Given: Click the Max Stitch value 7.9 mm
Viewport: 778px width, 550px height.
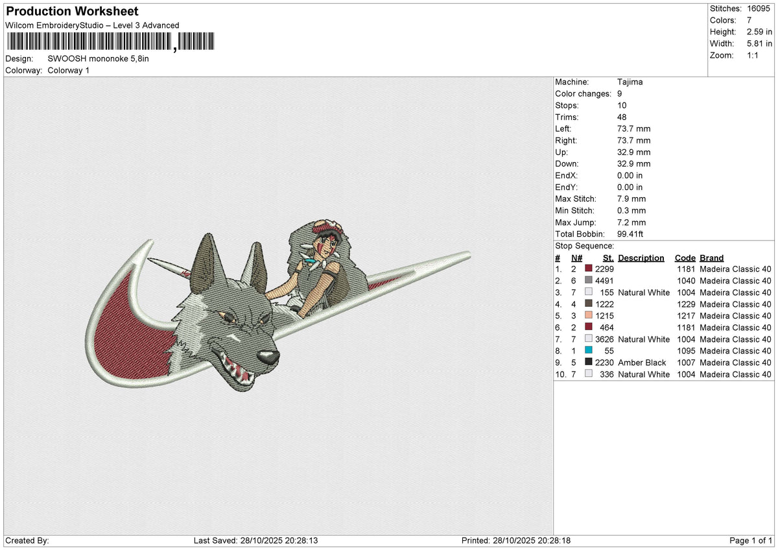Looking at the screenshot, I should [631, 199].
